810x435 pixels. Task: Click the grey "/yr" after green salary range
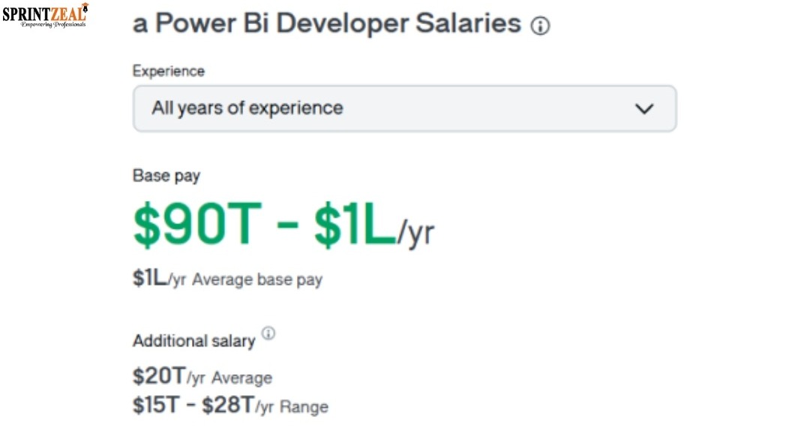pyautogui.click(x=415, y=233)
